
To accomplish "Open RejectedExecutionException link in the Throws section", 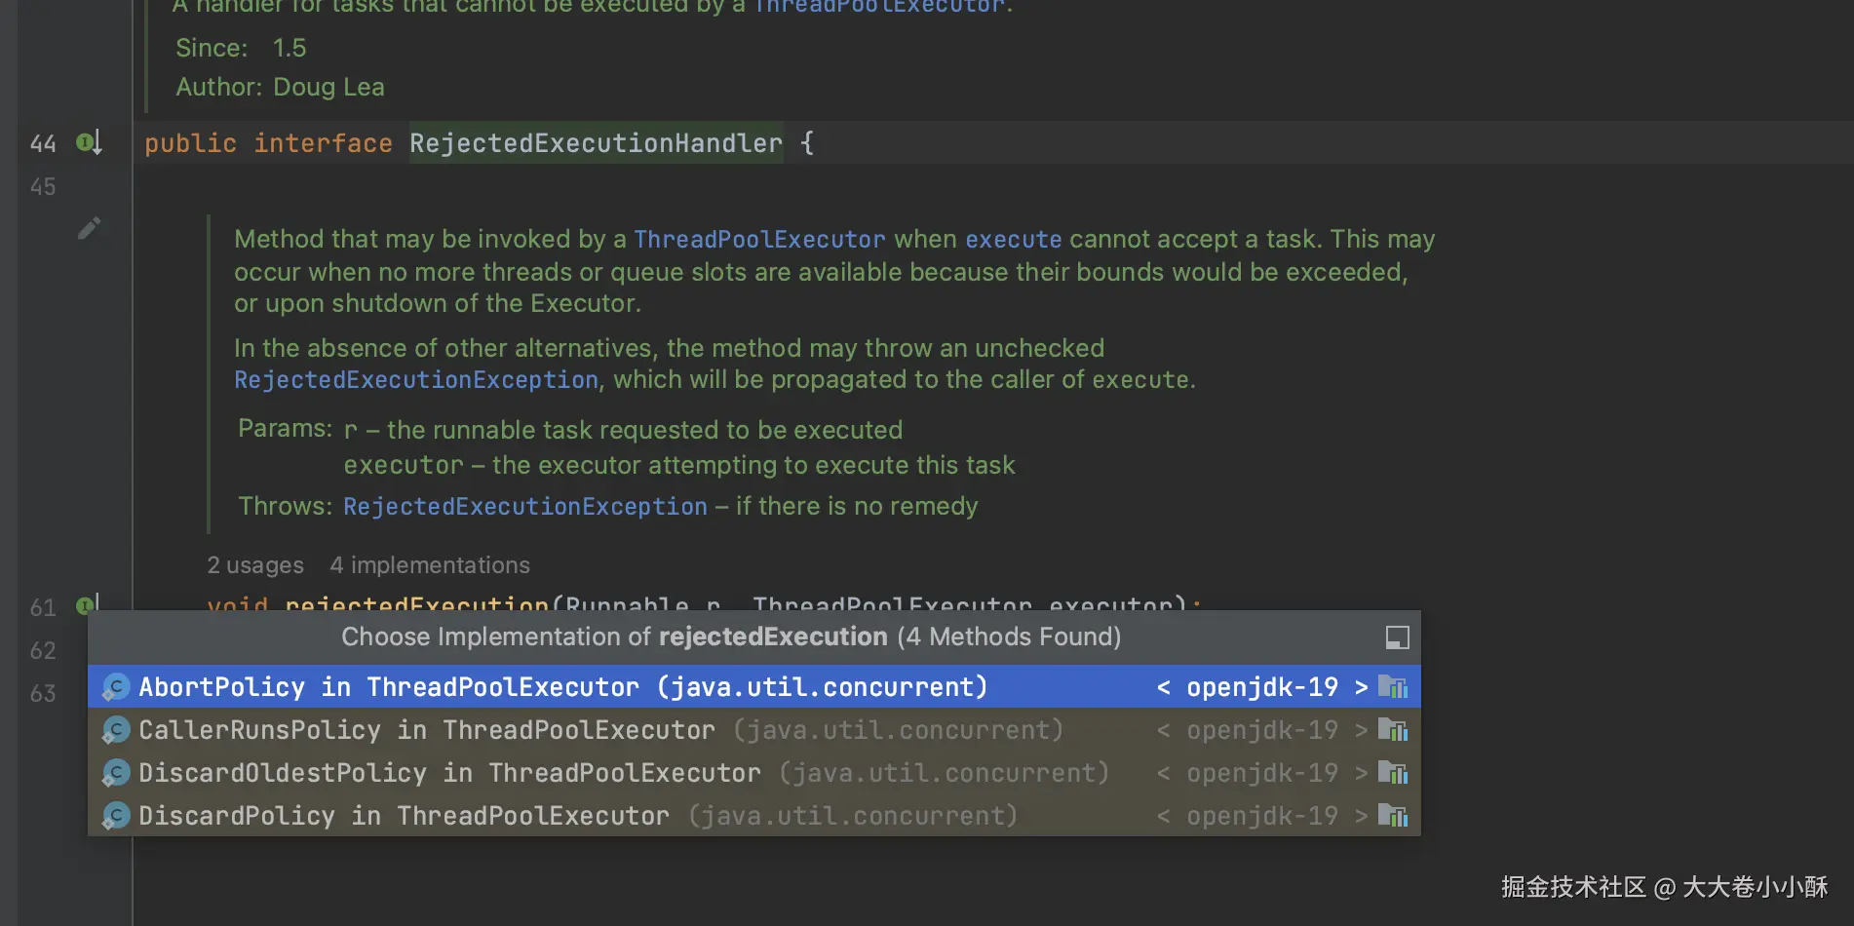I will 524,507.
